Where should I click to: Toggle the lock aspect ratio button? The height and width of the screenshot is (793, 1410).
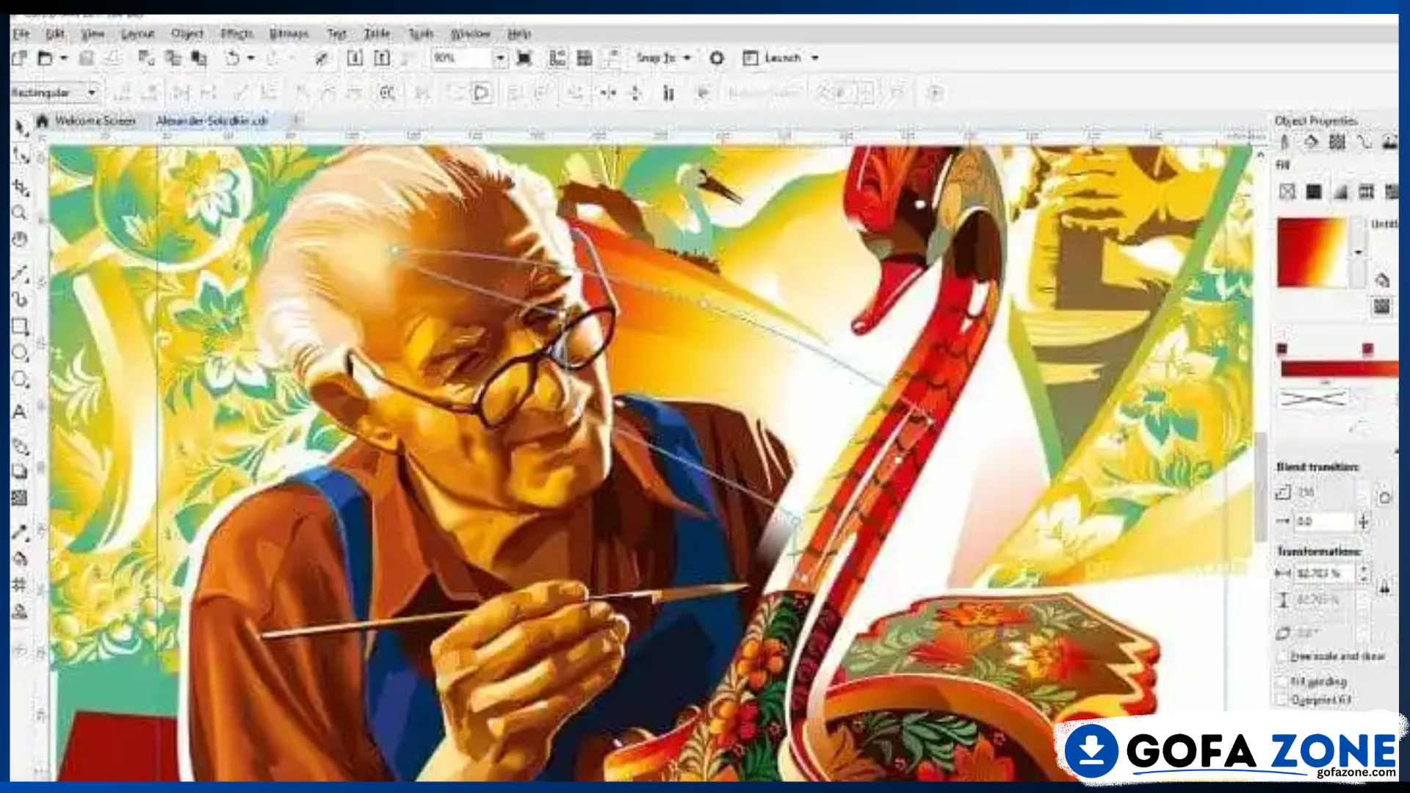click(x=1384, y=587)
